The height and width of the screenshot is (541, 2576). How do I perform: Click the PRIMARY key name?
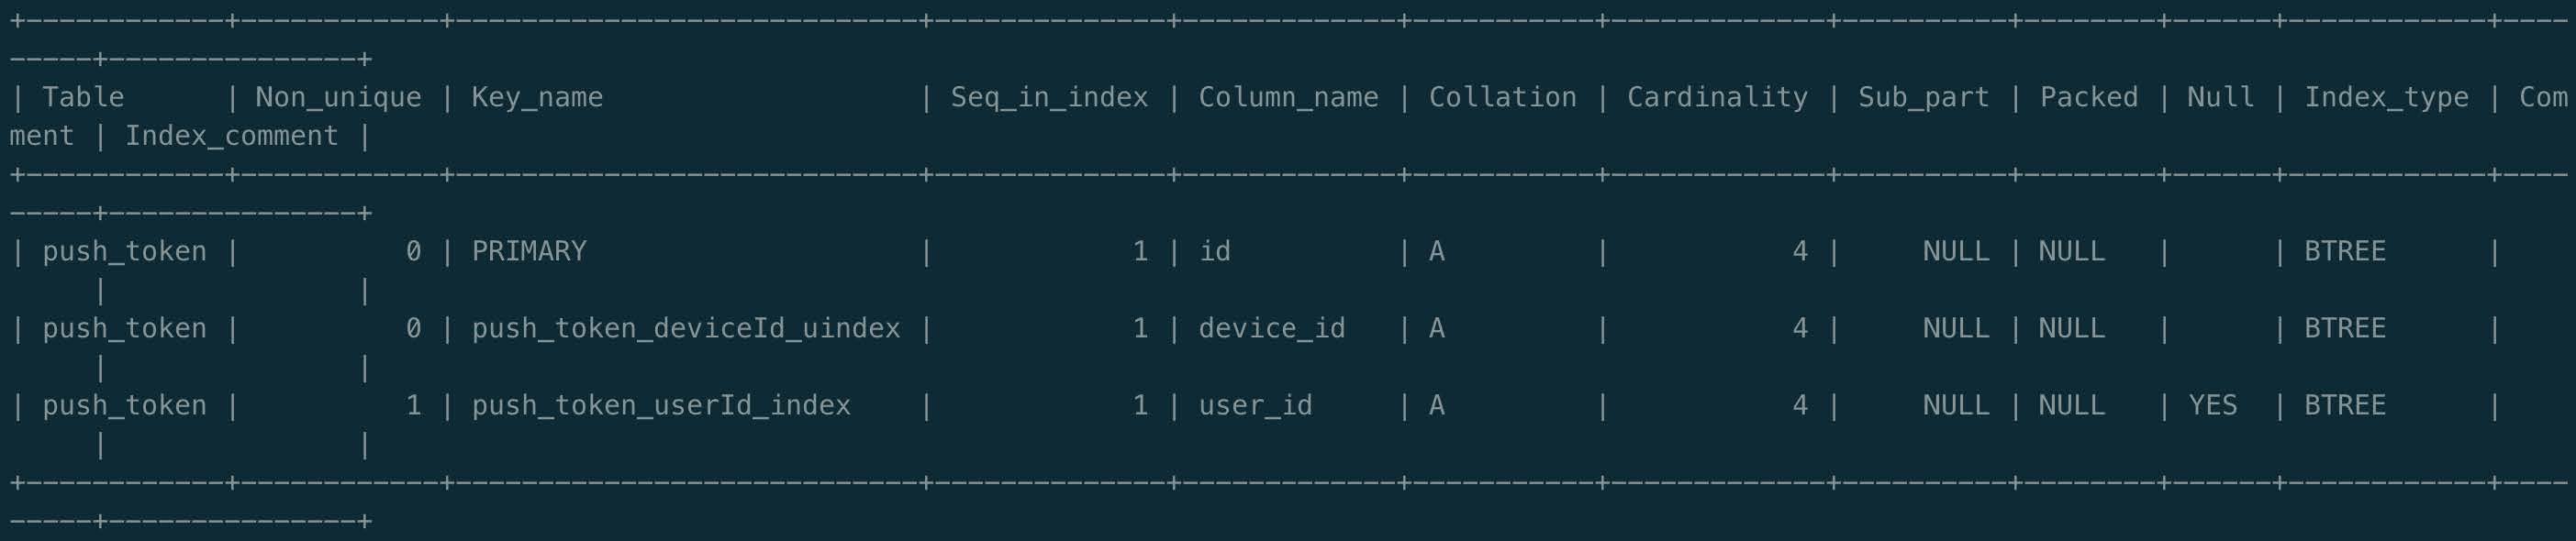[529, 251]
